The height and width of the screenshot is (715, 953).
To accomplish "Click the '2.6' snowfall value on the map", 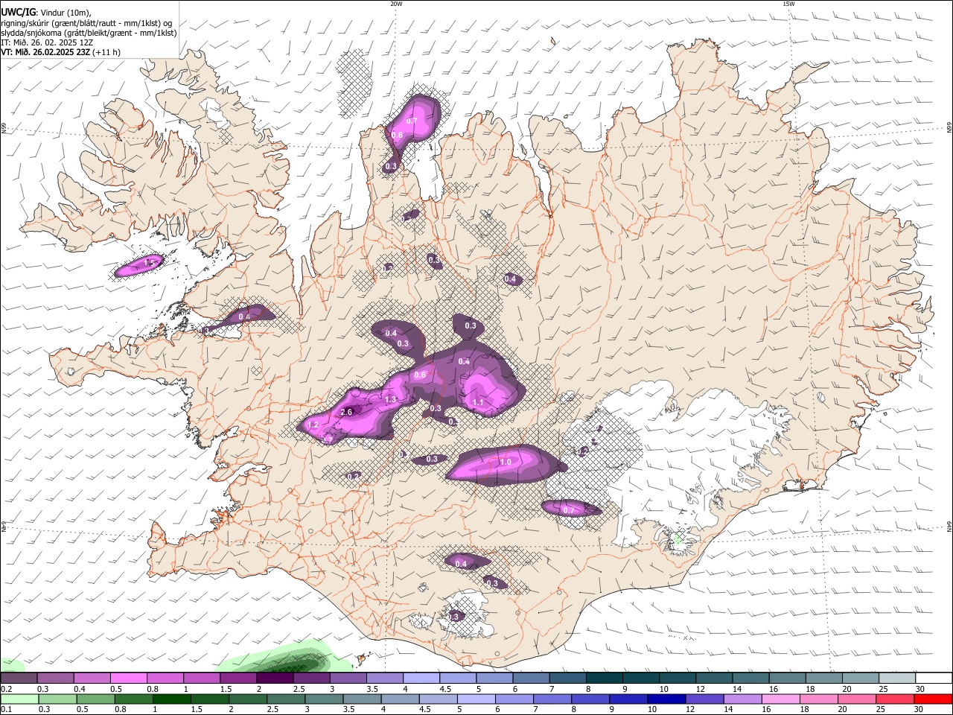I will (x=346, y=412).
